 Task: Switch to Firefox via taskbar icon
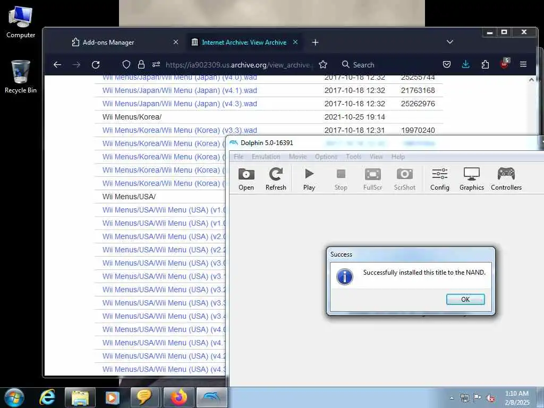pos(178,397)
